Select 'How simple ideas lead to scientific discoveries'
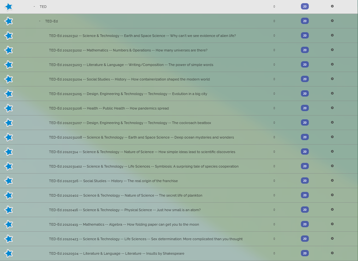The width and height of the screenshot is (358, 261). (142, 152)
